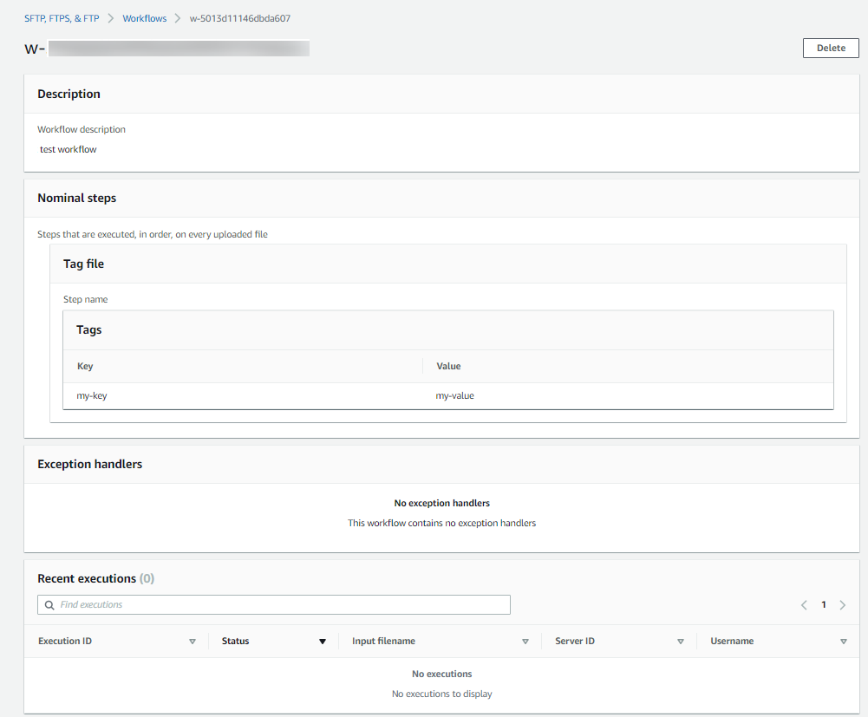This screenshot has width=868, height=717.
Task: Open the Workflows breadcrumb link
Action: tap(144, 18)
